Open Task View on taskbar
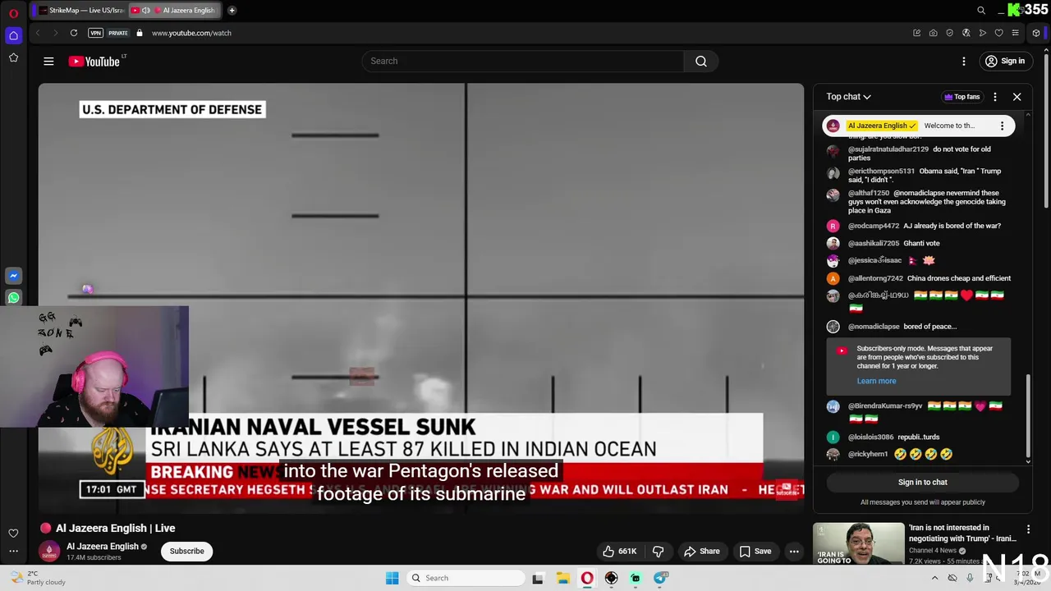This screenshot has height=591, width=1051. 538,578
